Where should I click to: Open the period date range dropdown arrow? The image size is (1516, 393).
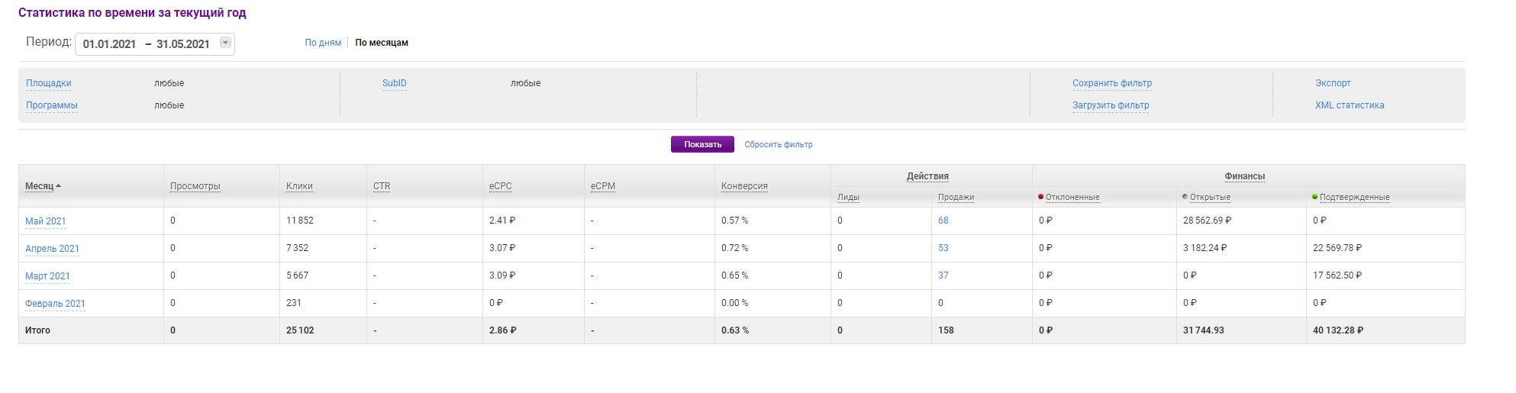(225, 43)
